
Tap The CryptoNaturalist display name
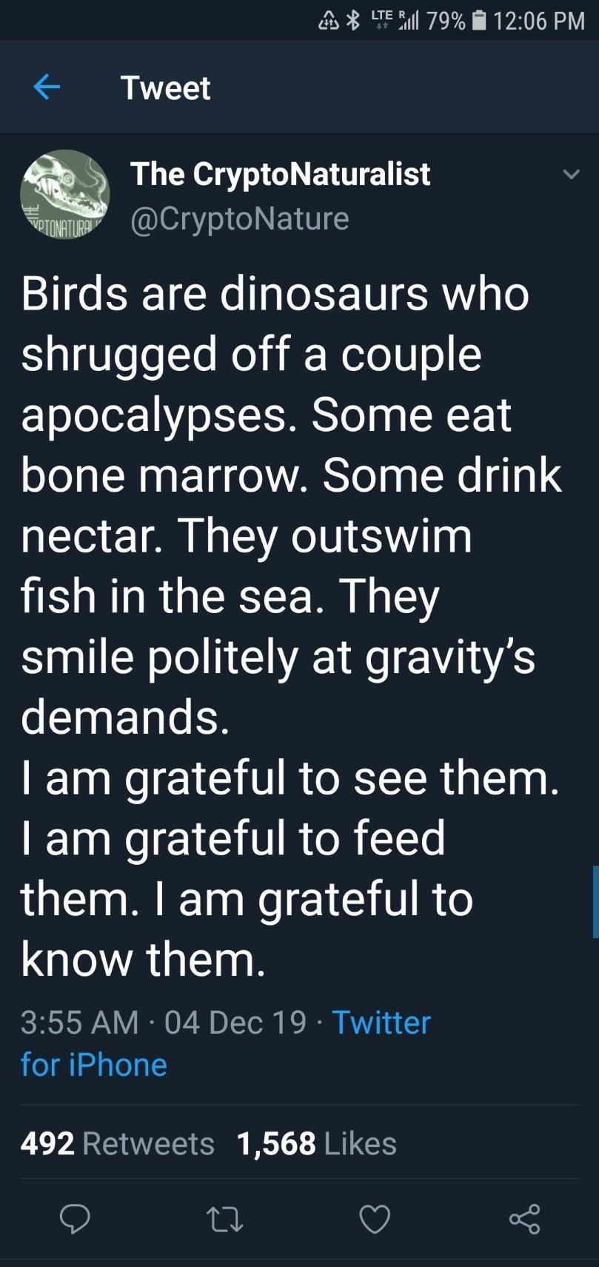point(280,174)
